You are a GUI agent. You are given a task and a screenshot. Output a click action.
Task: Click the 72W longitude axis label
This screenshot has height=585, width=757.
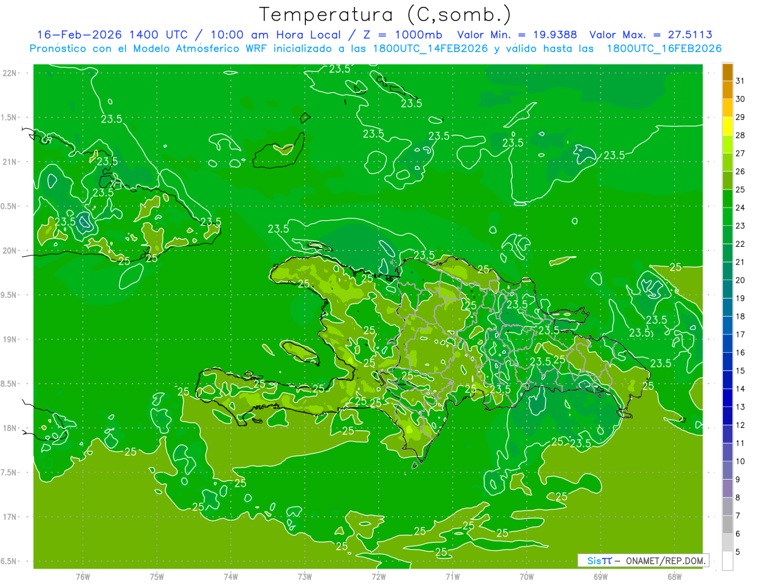[378, 577]
